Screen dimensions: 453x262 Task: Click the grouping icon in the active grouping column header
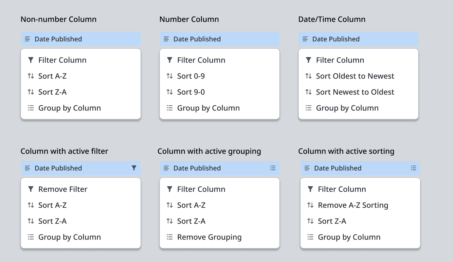[273, 168]
